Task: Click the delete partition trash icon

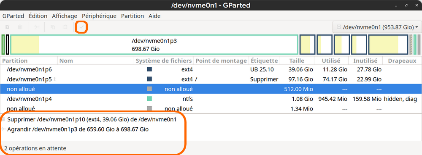Action: 20,27
